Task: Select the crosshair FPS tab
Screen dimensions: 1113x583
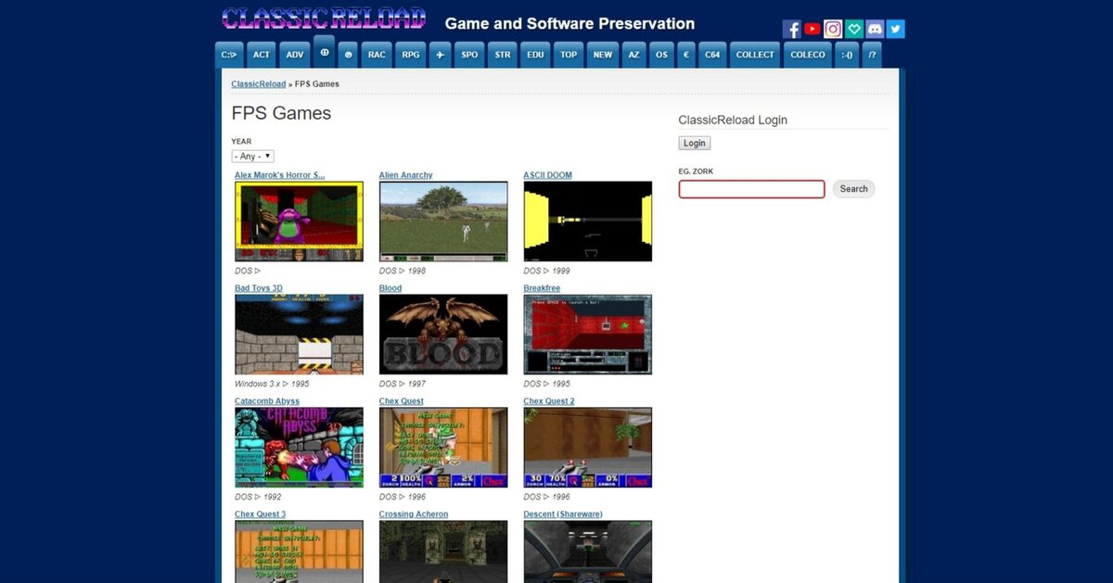Action: [x=325, y=52]
